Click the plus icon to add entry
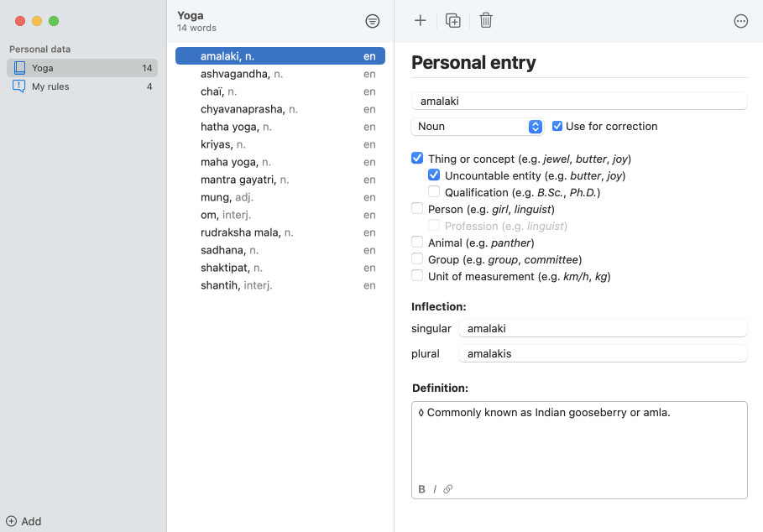The width and height of the screenshot is (763, 532). (421, 21)
